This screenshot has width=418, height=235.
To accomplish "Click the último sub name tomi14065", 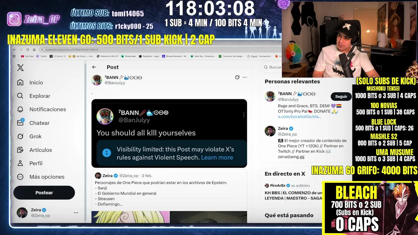I will 128,13.
